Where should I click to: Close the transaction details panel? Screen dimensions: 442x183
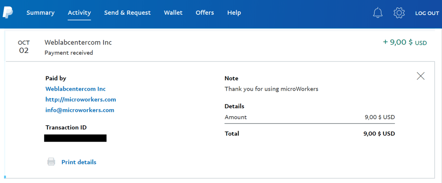tap(420, 76)
